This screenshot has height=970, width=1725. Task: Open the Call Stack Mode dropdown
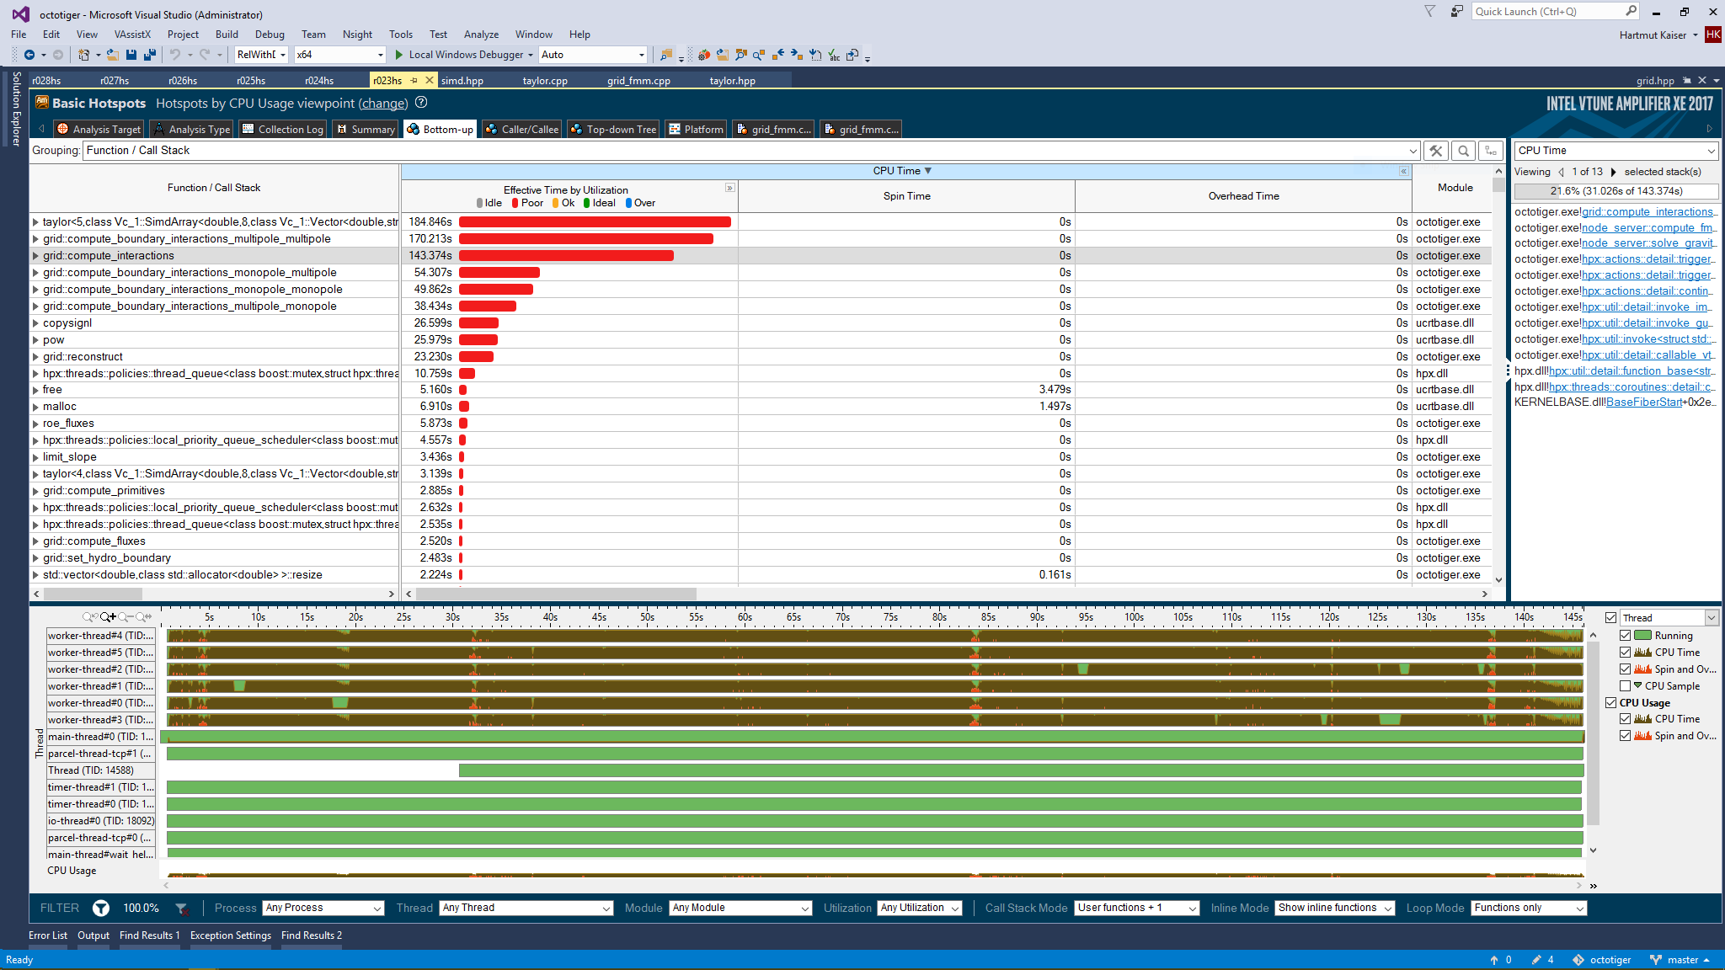[x=1137, y=908]
